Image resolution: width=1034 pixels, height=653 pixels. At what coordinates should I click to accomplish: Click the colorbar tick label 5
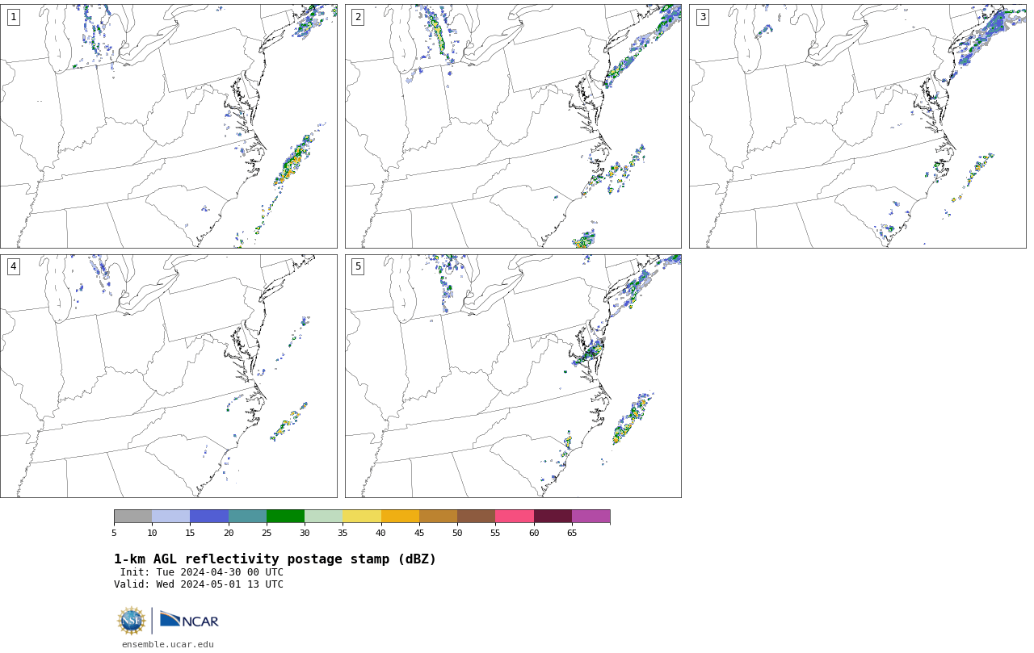[x=114, y=533]
